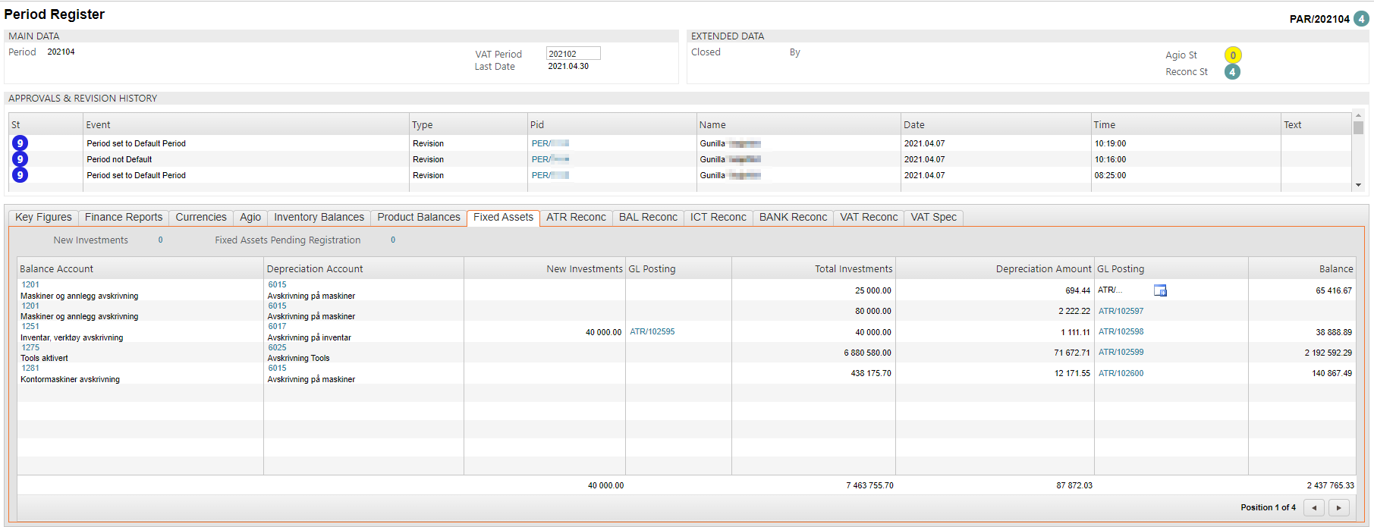Open depreciation account 6017 link

[277, 327]
